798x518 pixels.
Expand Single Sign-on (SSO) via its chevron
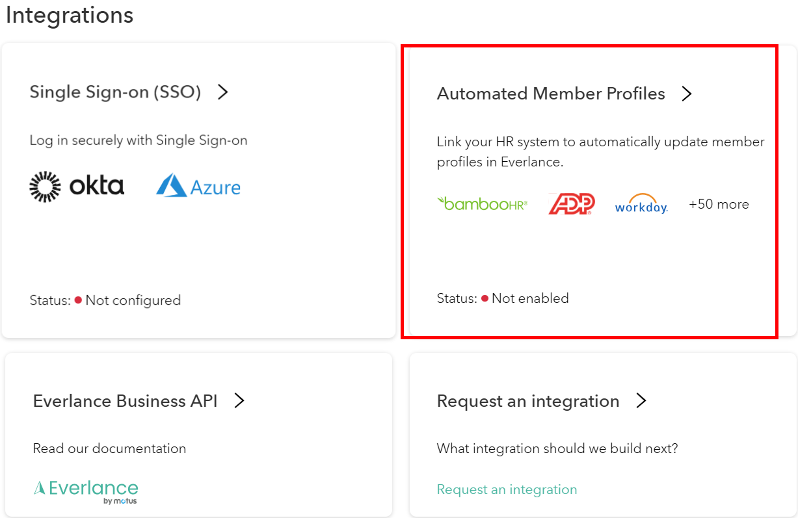point(222,92)
